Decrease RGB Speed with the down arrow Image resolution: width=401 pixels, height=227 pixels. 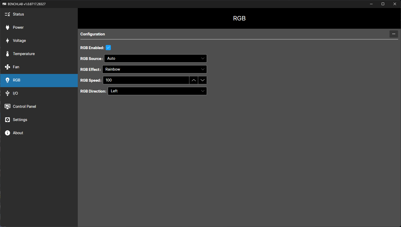coord(203,80)
